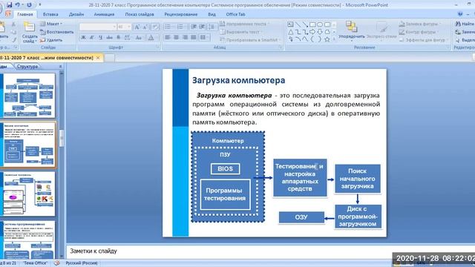The image size is (475, 267).
Task: Open Шрифт dialog launcher
Action: [x=158, y=47]
